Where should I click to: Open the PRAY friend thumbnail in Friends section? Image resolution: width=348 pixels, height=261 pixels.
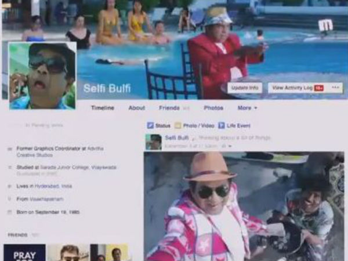24,252
